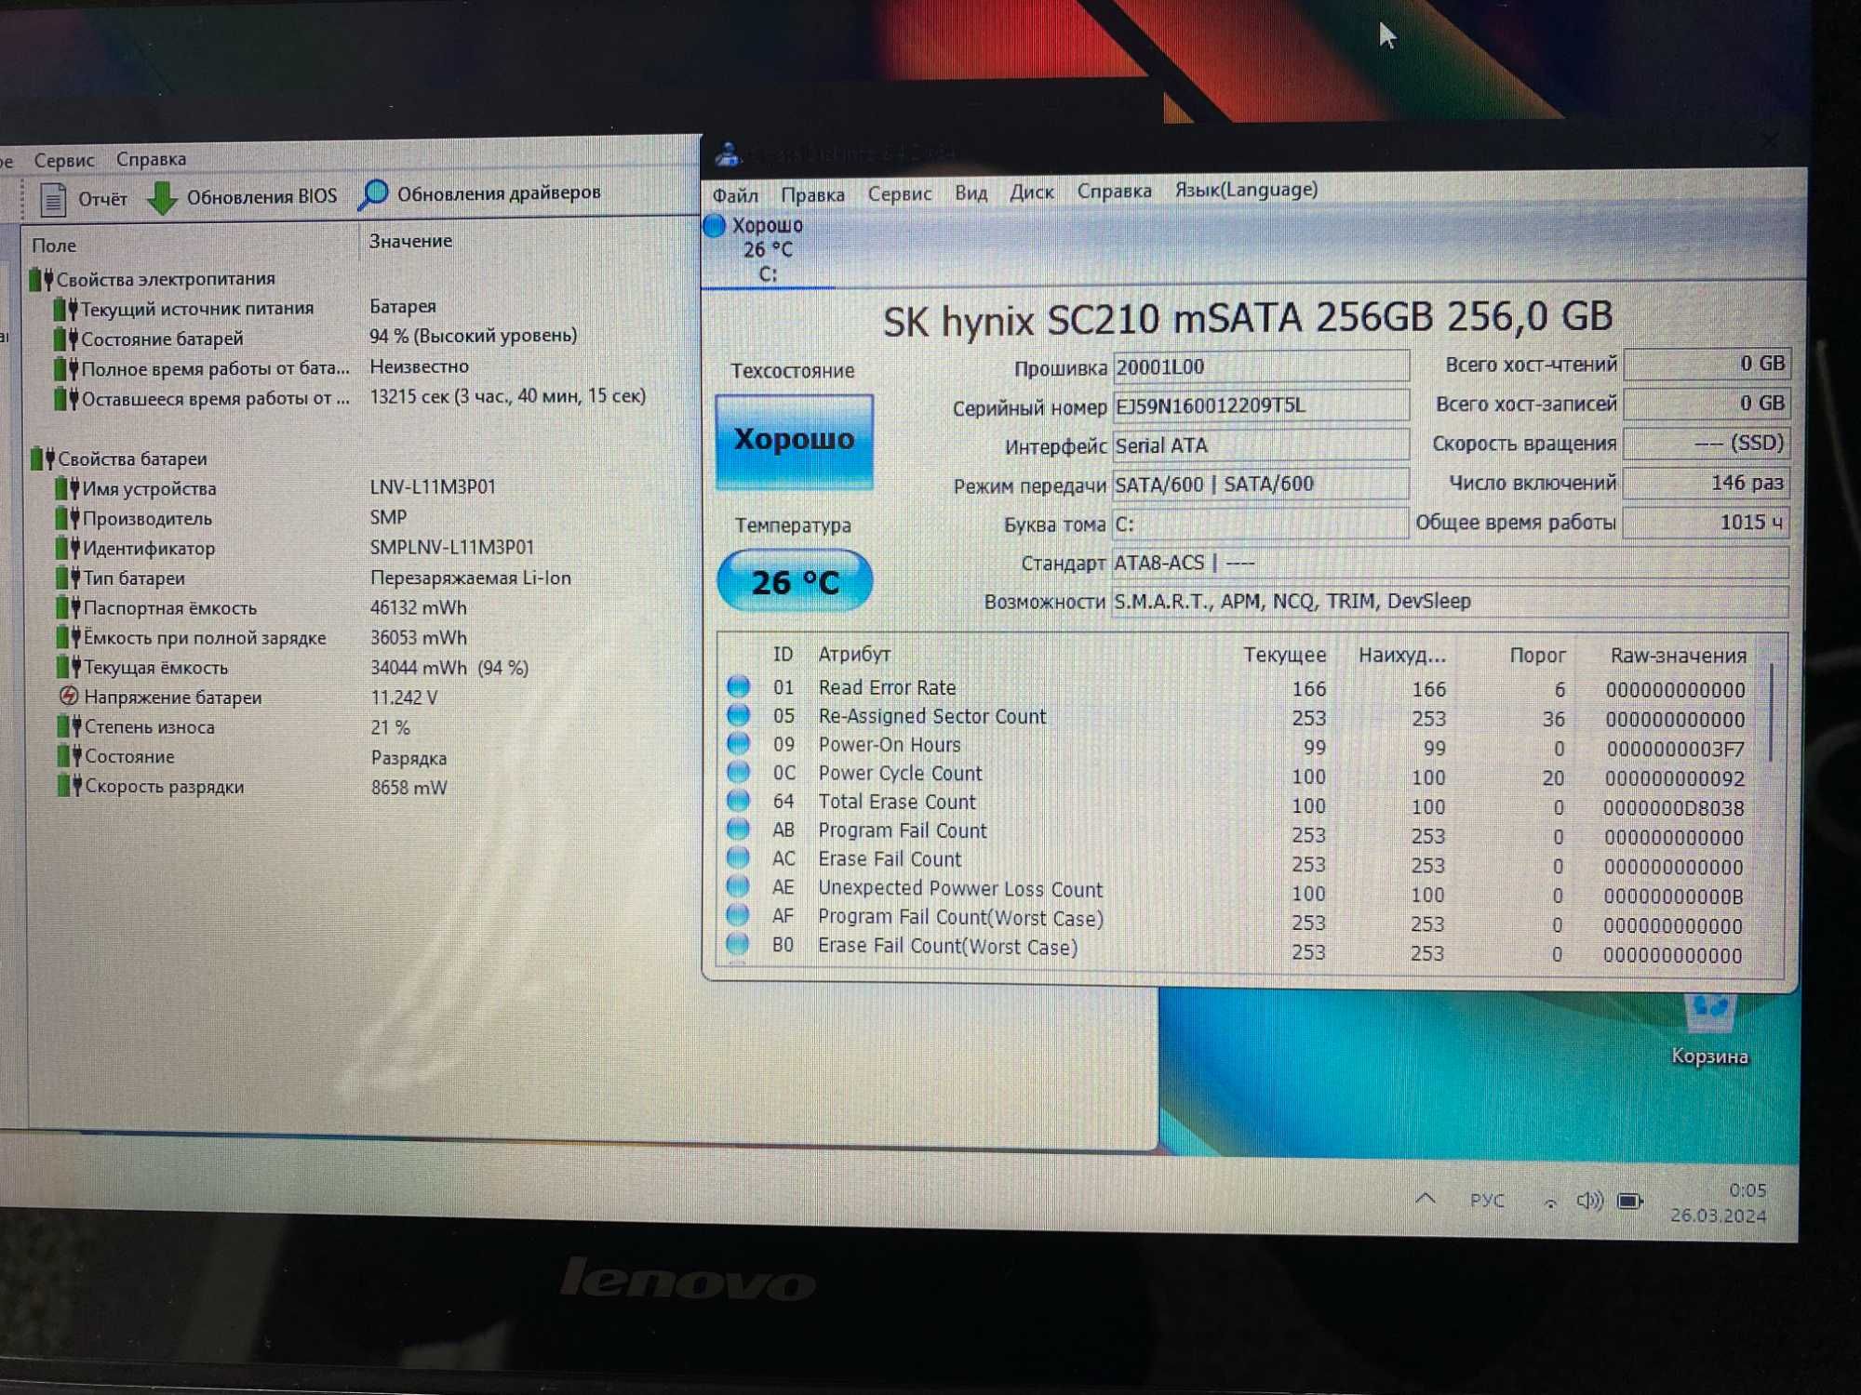This screenshot has width=1861, height=1395.
Task: Click status circle of Erase Fail Count row AC
Action: (738, 857)
